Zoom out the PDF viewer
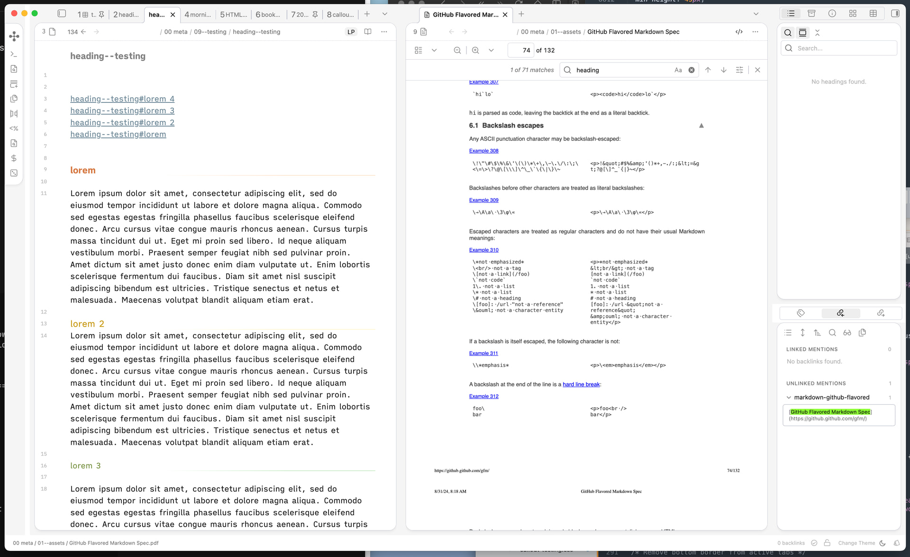910x557 pixels. pyautogui.click(x=457, y=50)
